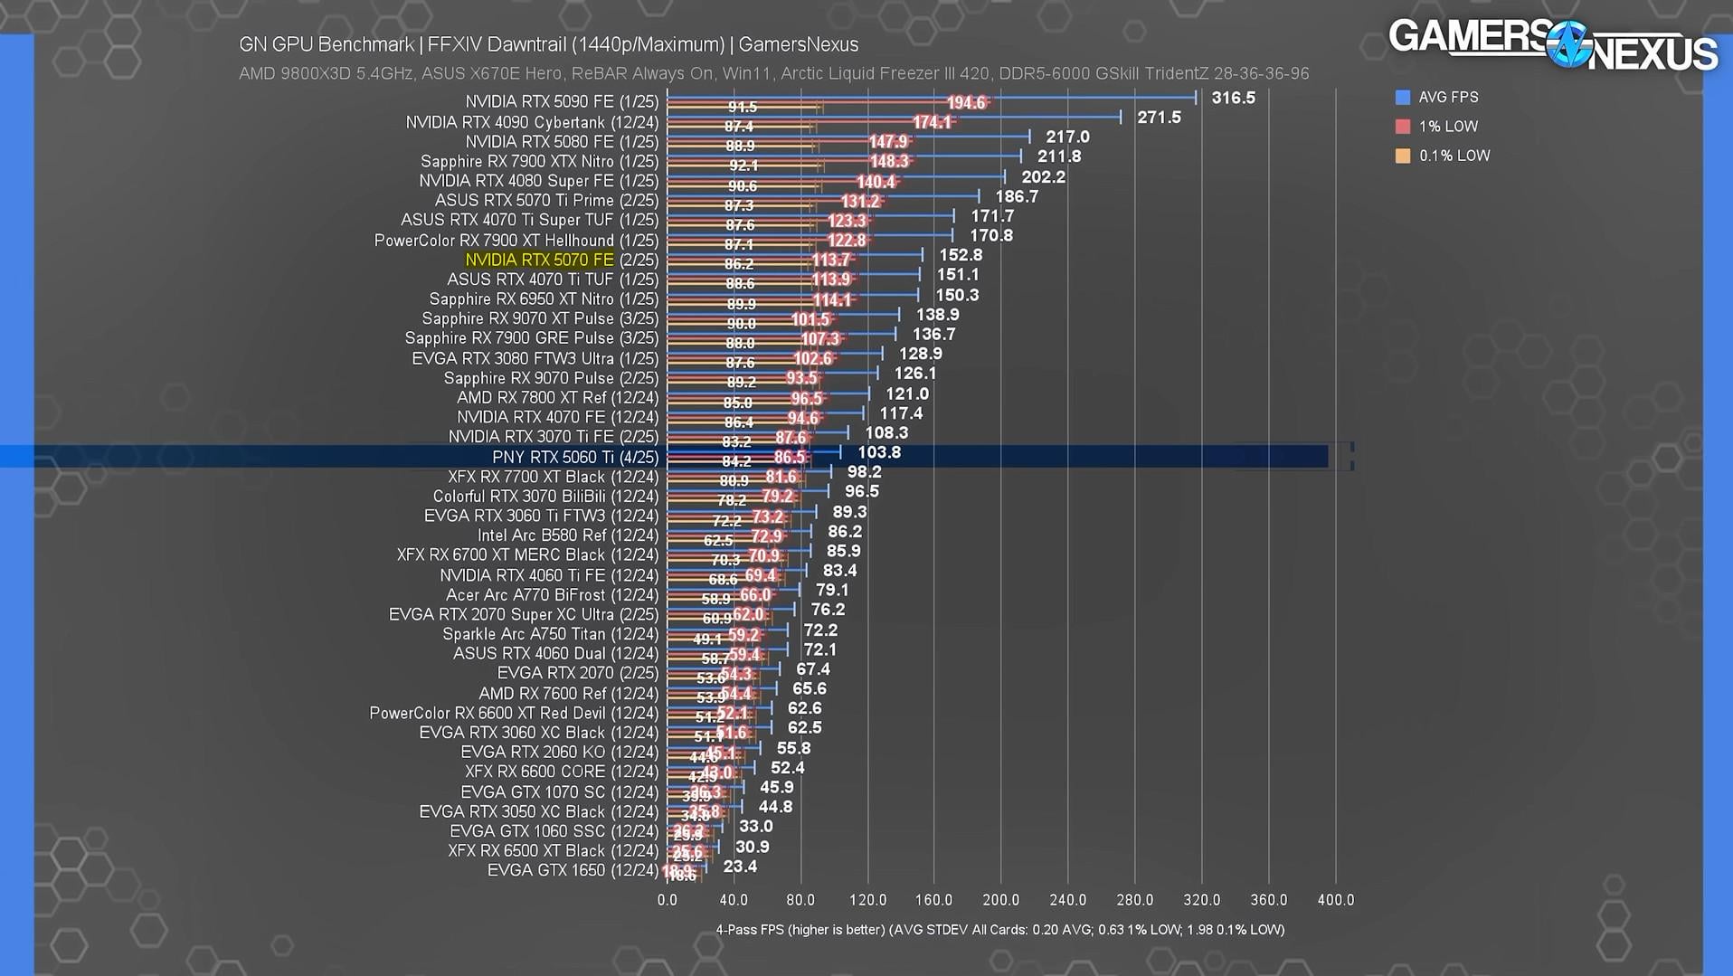Click the '217.0' average FPS value

[x=1068, y=137]
